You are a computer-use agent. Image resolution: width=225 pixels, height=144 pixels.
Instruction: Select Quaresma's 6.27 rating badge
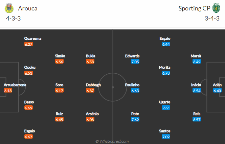pyautogui.click(x=28, y=44)
